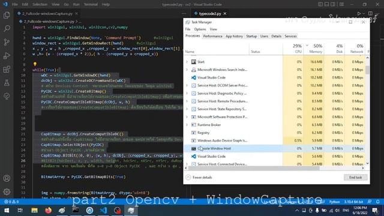Image resolution: width=384 pixels, height=216 pixels.
Task: Open the Manage gear in VS Code
Action: tap(7, 192)
